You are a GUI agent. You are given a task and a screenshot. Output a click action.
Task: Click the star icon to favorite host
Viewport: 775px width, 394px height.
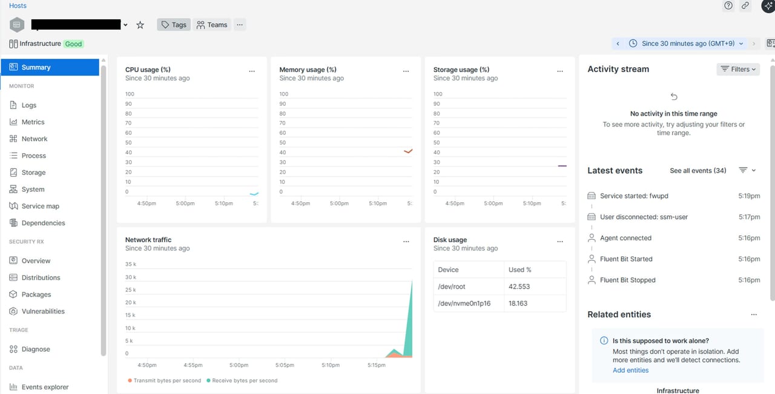point(140,25)
